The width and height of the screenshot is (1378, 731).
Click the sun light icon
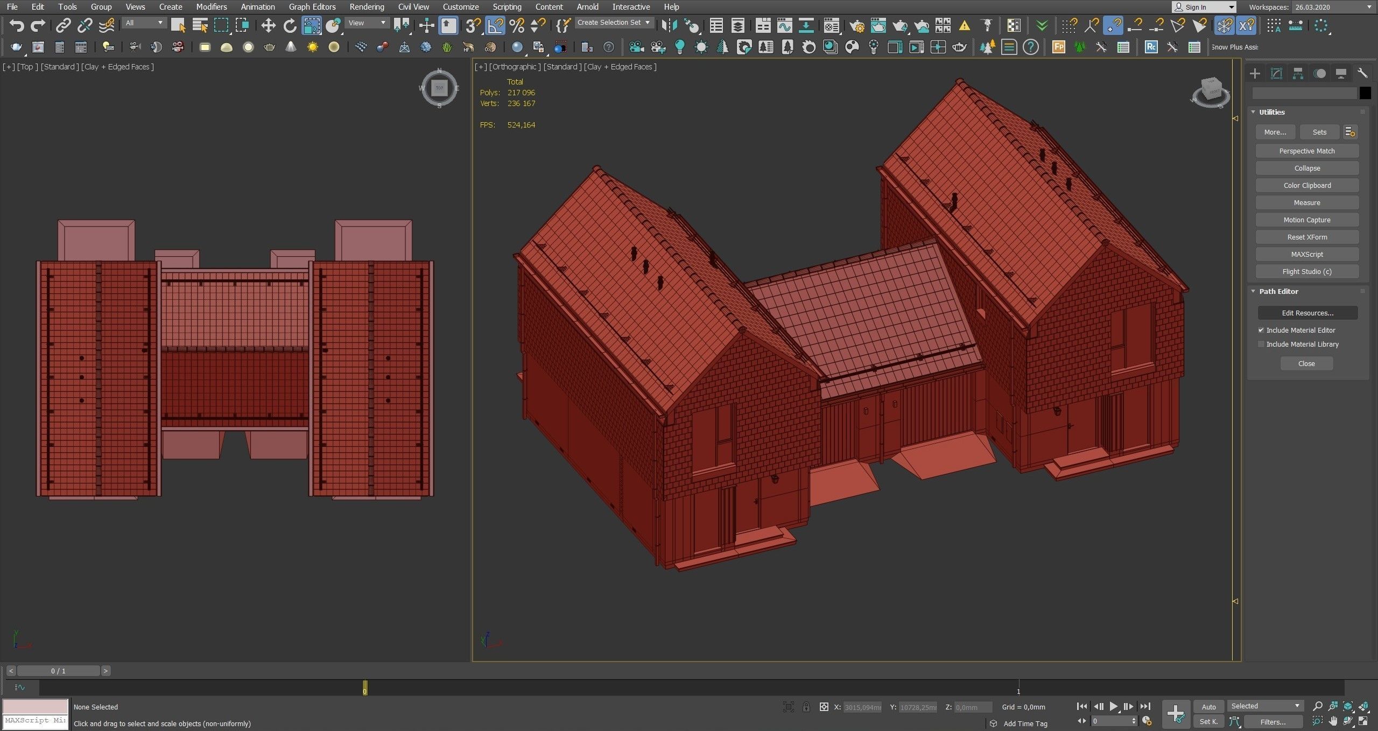(x=312, y=47)
